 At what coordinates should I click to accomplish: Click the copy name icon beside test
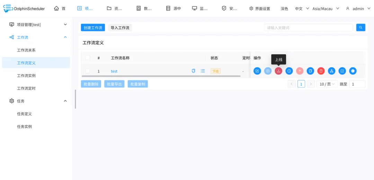(193, 71)
